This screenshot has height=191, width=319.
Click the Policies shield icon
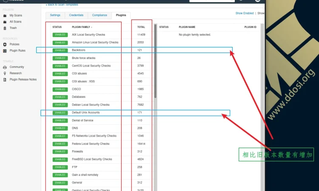5,45
